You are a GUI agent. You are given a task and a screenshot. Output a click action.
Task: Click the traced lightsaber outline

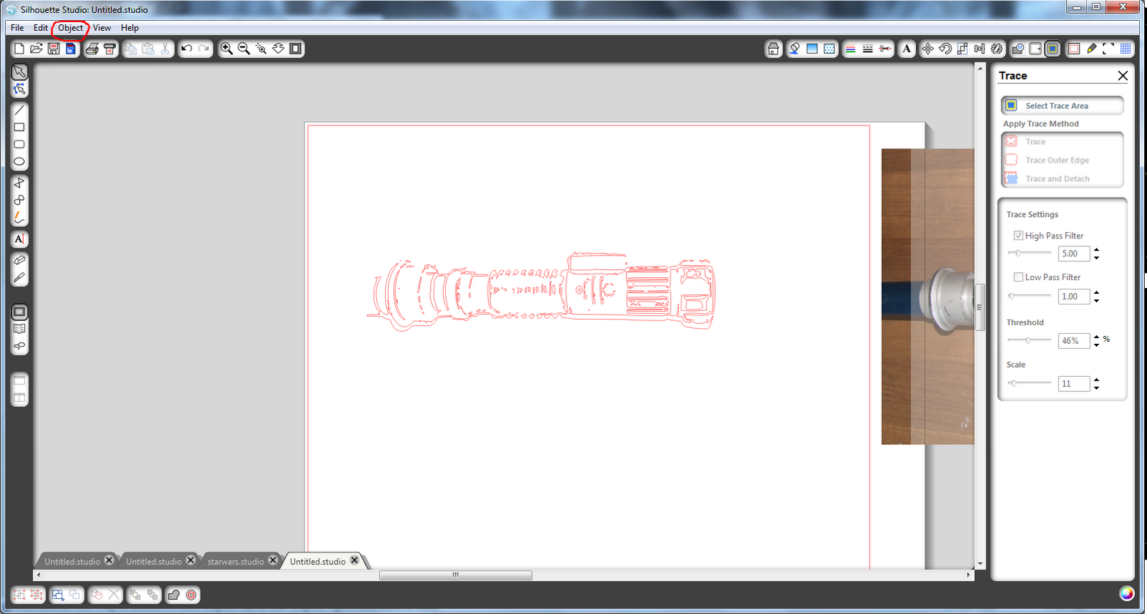click(x=541, y=291)
